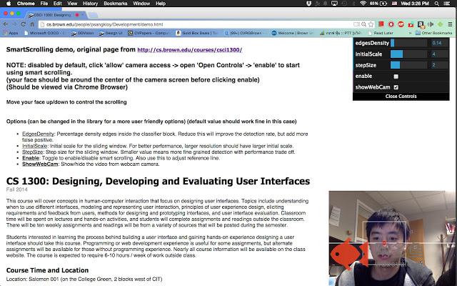
Task: Click the extension icon showing an orange badge
Action: (421, 24)
